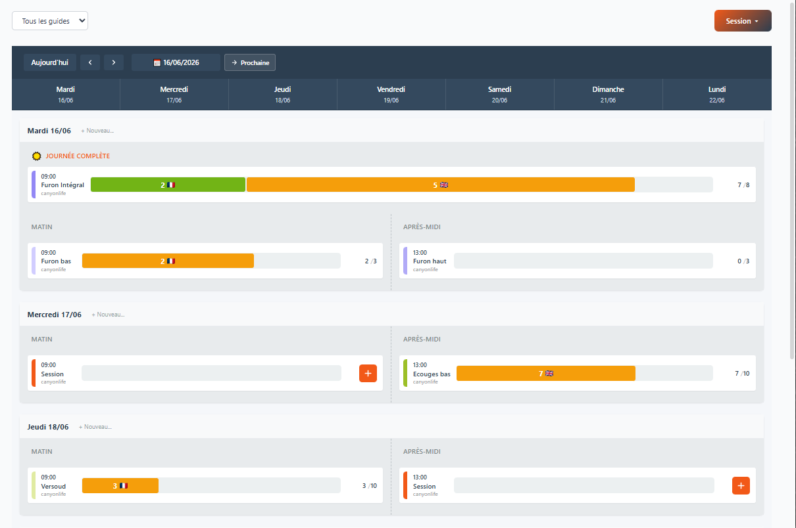Click the plus icon on Jeudi afternoon Session
Image resolution: width=796 pixels, height=528 pixels.
tap(741, 485)
